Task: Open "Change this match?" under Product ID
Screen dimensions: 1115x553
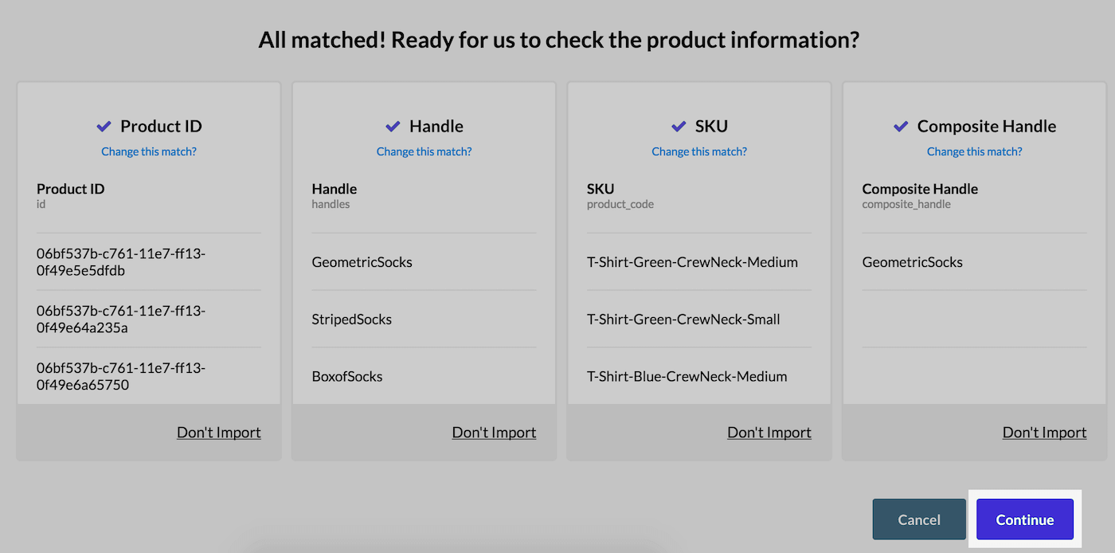Action: [x=148, y=151]
